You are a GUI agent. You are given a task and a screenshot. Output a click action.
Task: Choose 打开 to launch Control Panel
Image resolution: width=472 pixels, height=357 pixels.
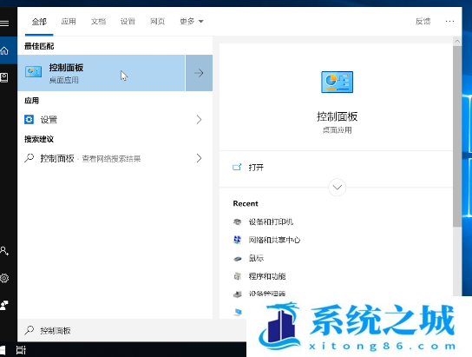pos(256,167)
